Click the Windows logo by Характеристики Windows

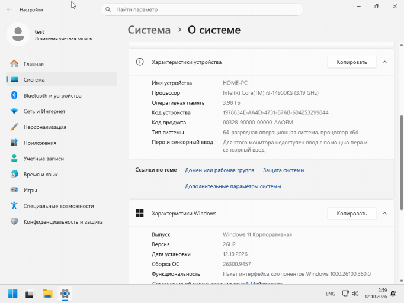click(x=140, y=213)
